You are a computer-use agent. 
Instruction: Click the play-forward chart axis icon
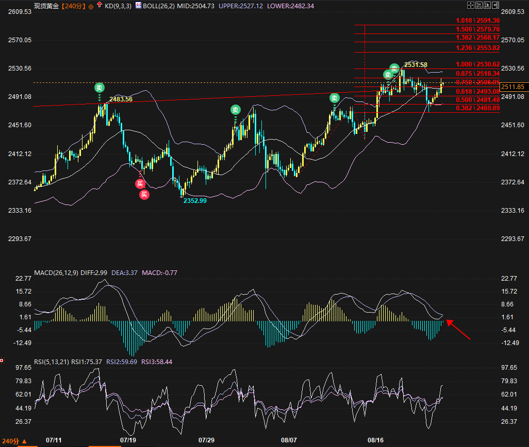(x=487, y=5)
